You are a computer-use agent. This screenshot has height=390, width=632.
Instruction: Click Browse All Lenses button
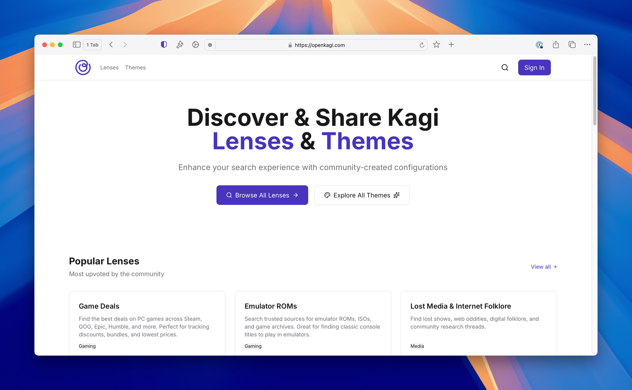[262, 195]
